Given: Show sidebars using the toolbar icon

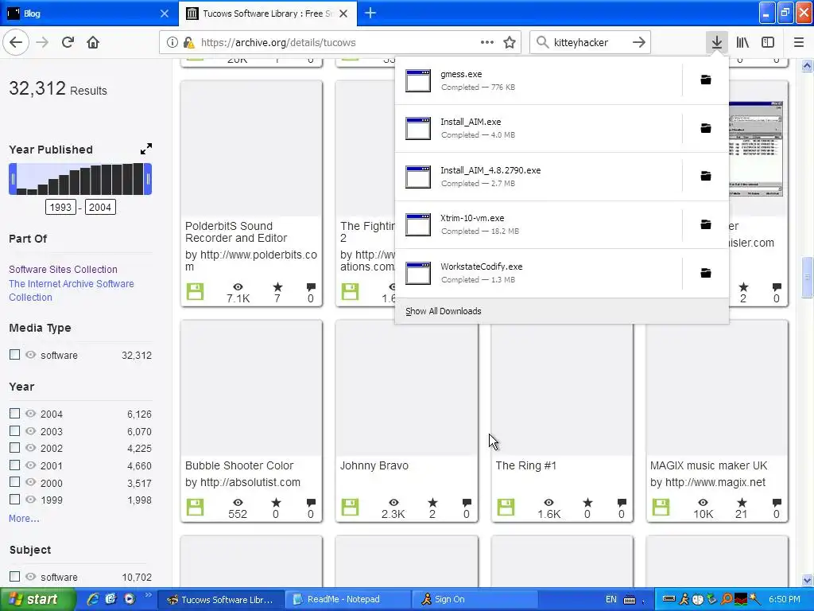Looking at the screenshot, I should (x=768, y=43).
